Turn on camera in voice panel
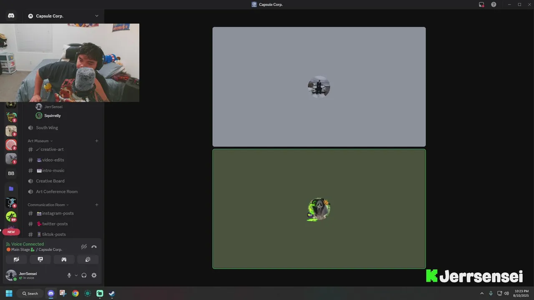This screenshot has width=534, height=300. (x=16, y=259)
